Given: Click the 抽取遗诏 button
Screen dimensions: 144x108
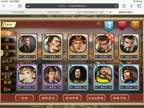Looking at the screenshot, I should [48, 98].
